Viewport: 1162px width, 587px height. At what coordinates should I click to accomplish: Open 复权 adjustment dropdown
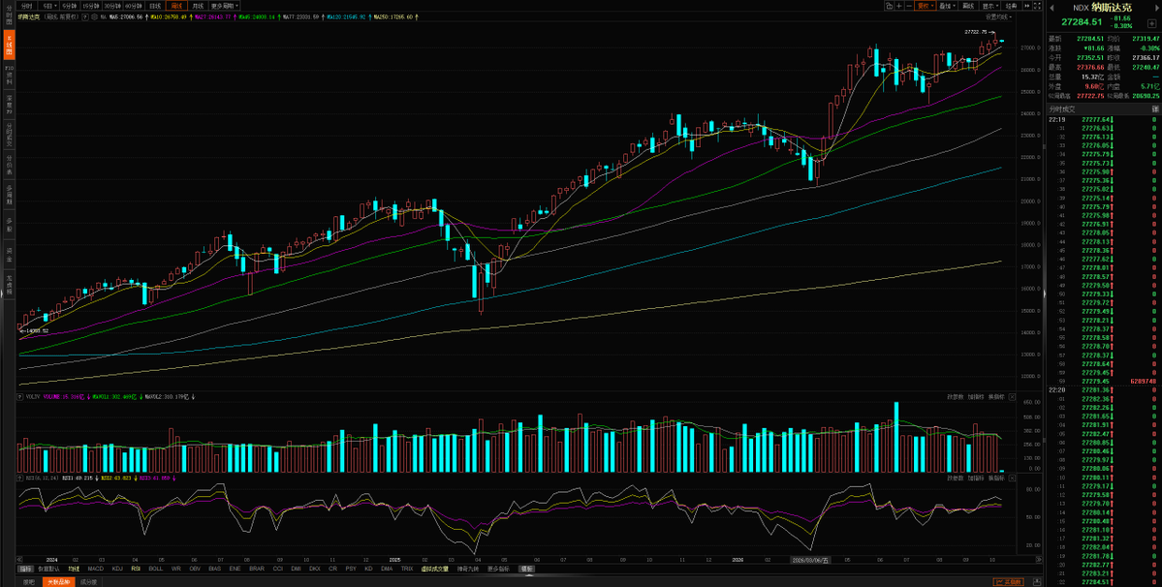click(925, 6)
